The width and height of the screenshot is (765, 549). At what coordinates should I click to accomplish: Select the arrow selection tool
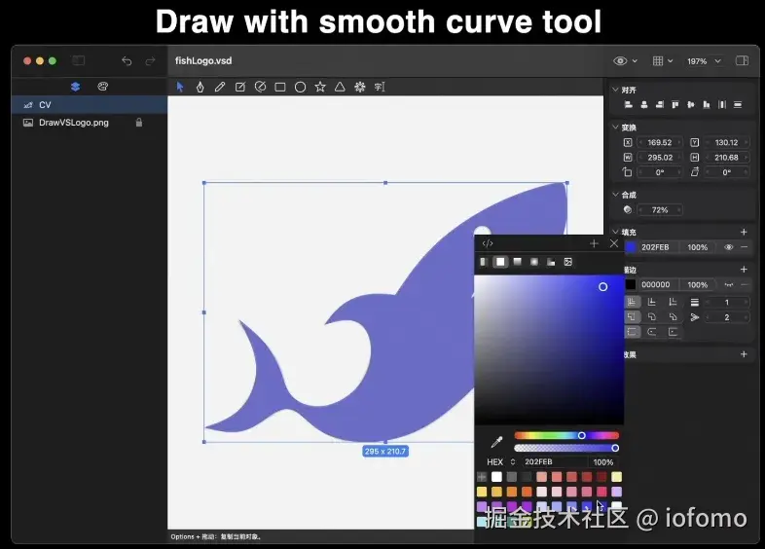180,87
